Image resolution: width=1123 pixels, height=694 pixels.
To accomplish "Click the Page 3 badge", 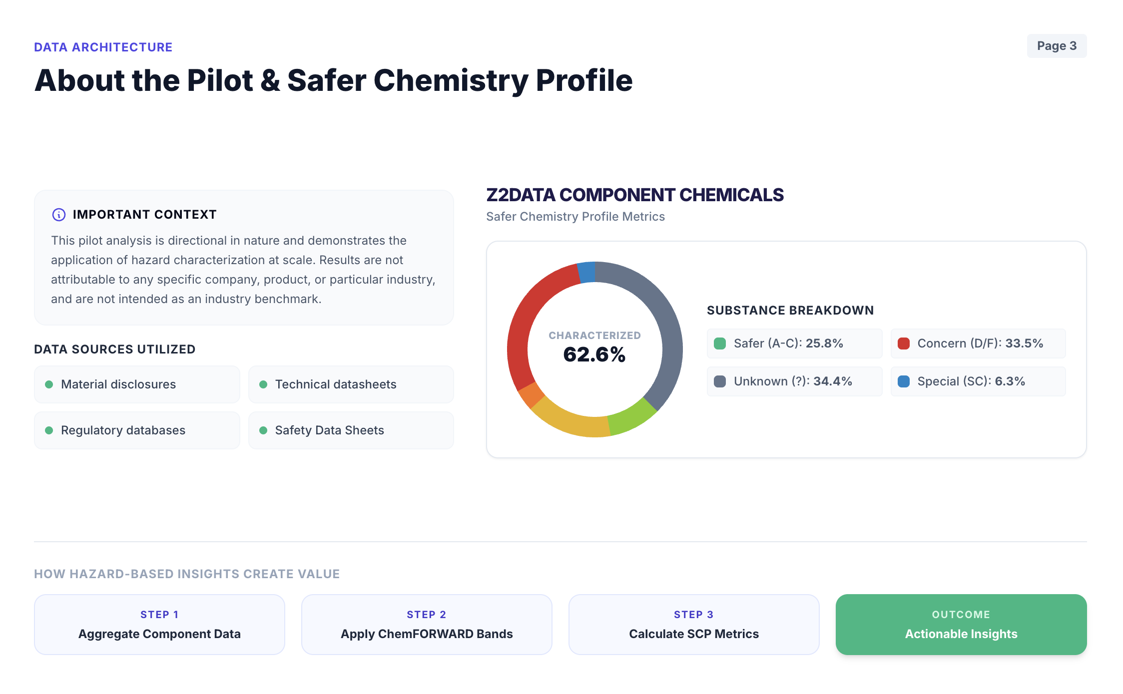I will click(1057, 46).
